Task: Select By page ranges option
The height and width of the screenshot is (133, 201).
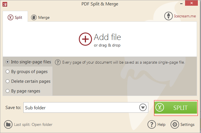Action: tap(23, 91)
